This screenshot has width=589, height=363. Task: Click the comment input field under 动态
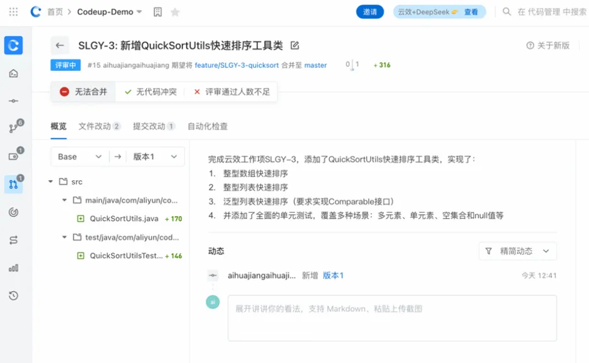point(392,317)
